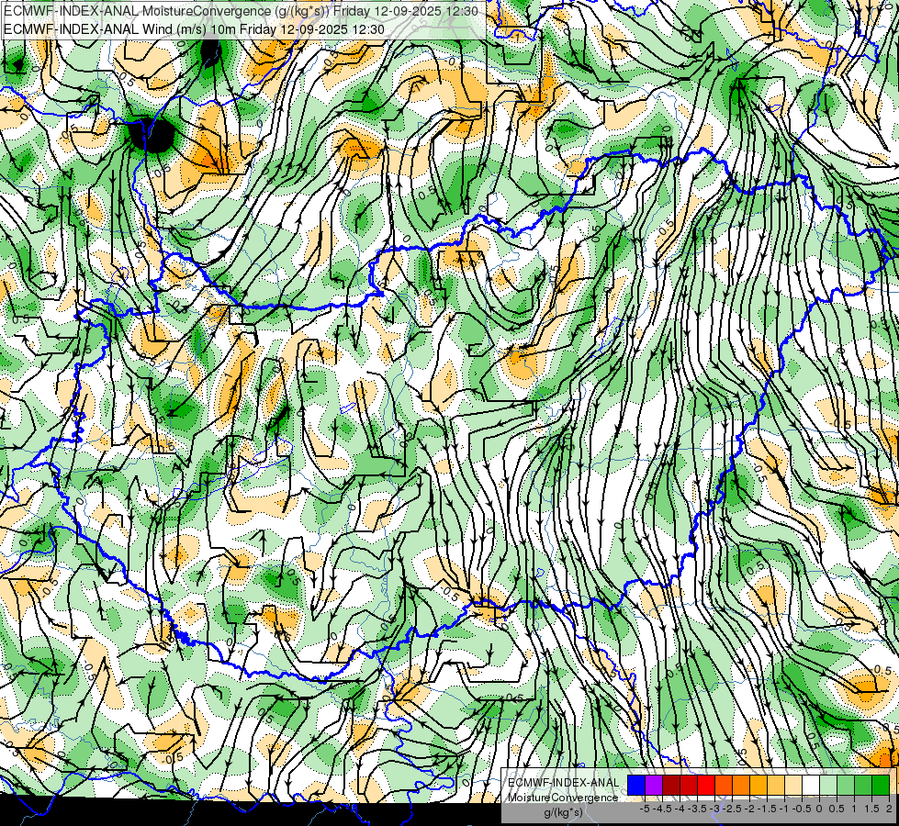
Task: Click the legend tick value '-5'
Action: point(645,809)
